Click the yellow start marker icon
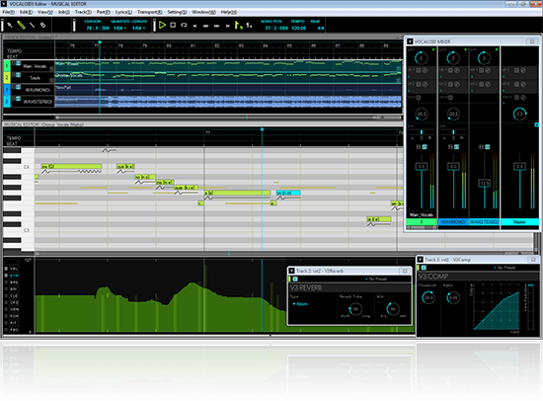 click(x=238, y=26)
